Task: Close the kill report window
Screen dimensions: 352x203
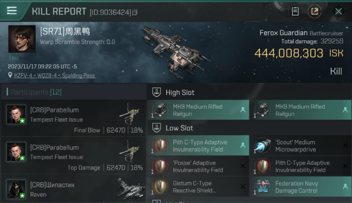Action: click(338, 12)
